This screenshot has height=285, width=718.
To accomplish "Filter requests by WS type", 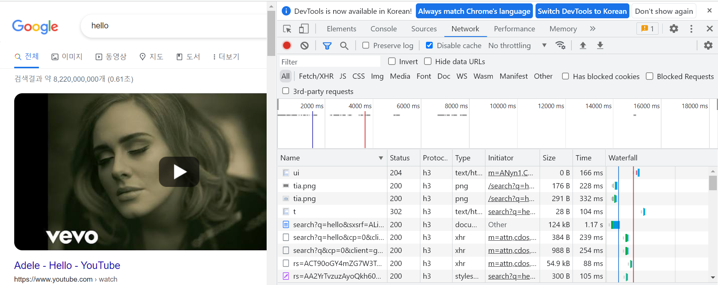I will pyautogui.click(x=462, y=76).
